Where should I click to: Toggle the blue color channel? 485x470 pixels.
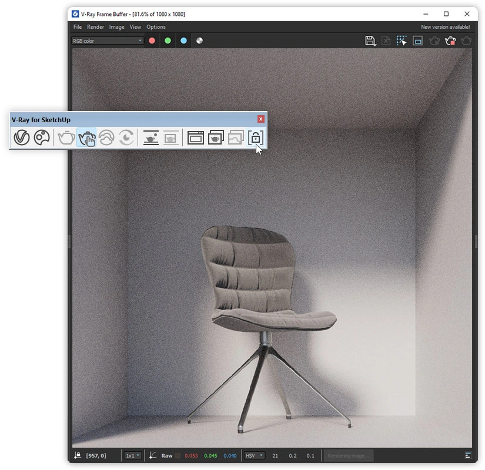coord(183,40)
